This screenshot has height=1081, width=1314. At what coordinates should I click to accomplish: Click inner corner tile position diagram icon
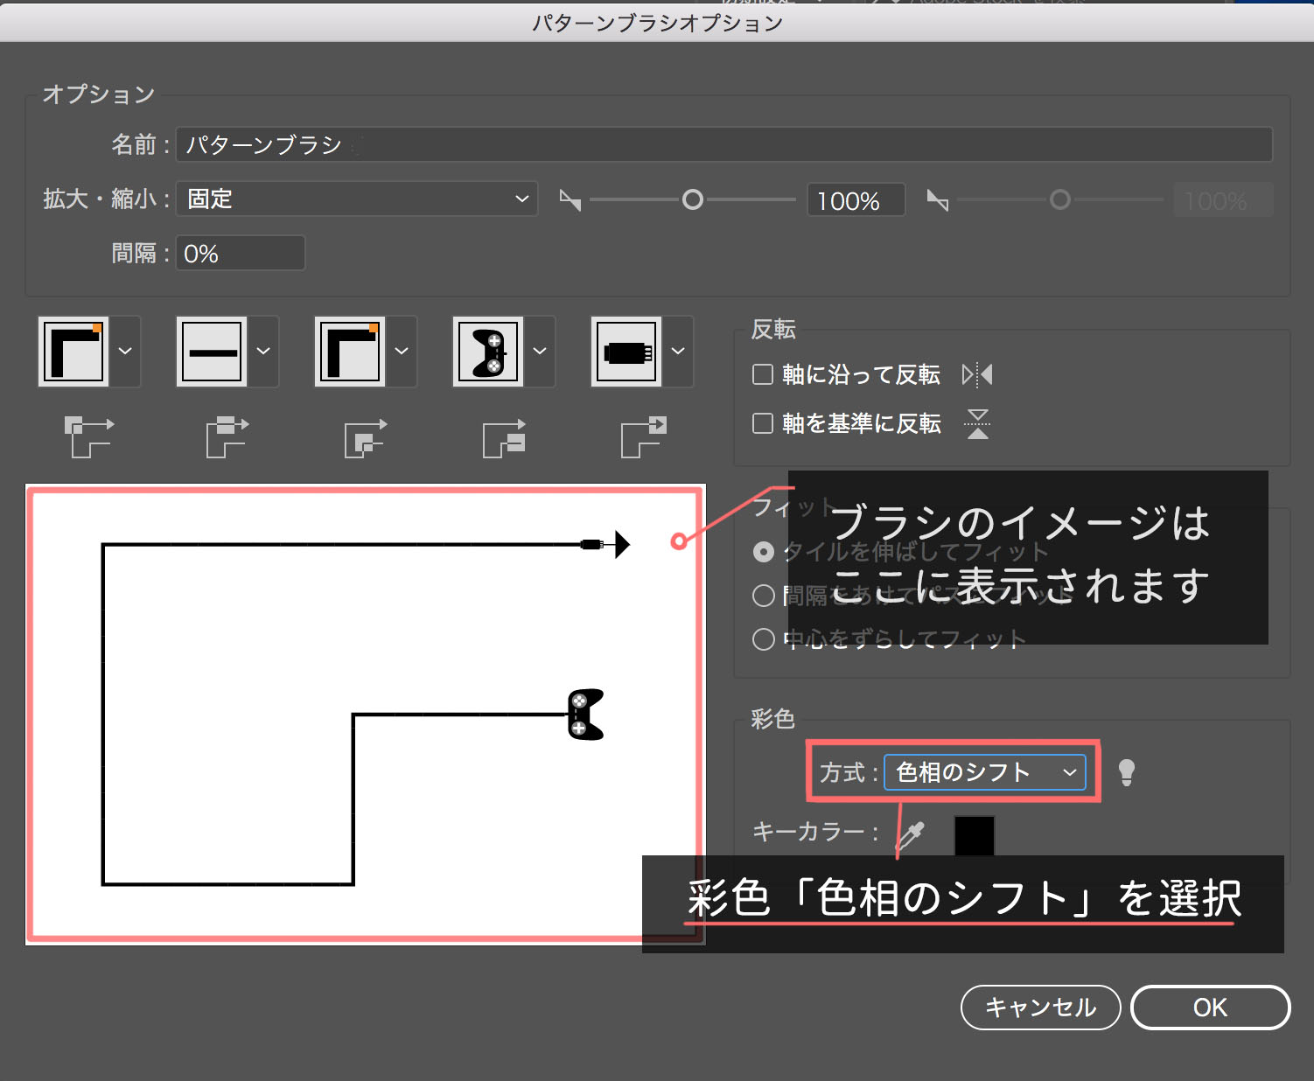[x=366, y=437]
